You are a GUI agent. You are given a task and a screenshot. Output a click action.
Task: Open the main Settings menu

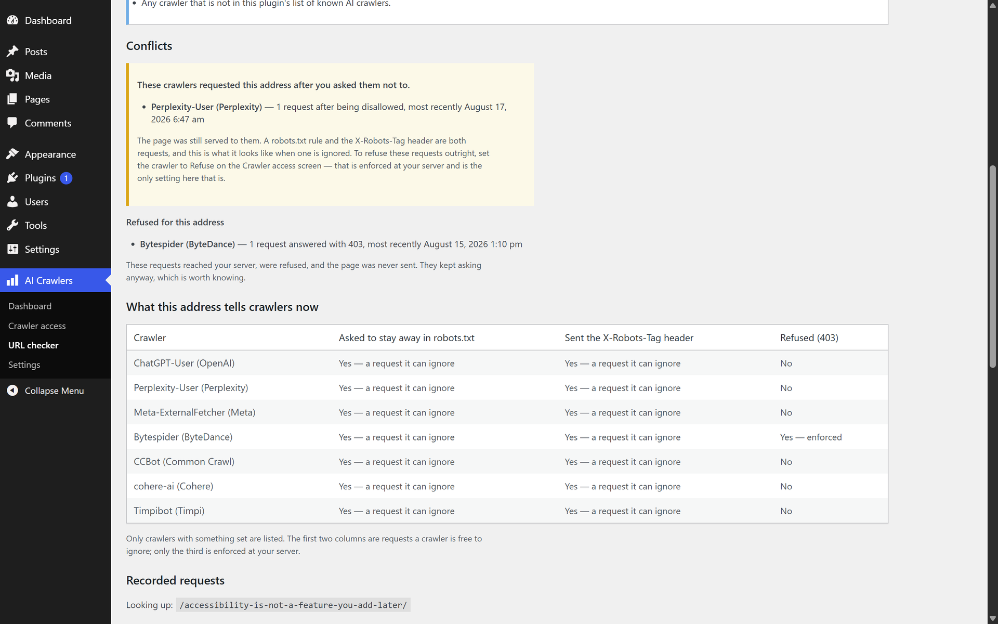pyautogui.click(x=42, y=249)
